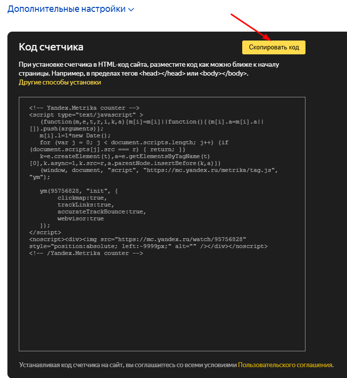Click the installation hint paragraph about HTML-код сайта
The width and height of the screenshot is (347, 378).
tap(149, 69)
